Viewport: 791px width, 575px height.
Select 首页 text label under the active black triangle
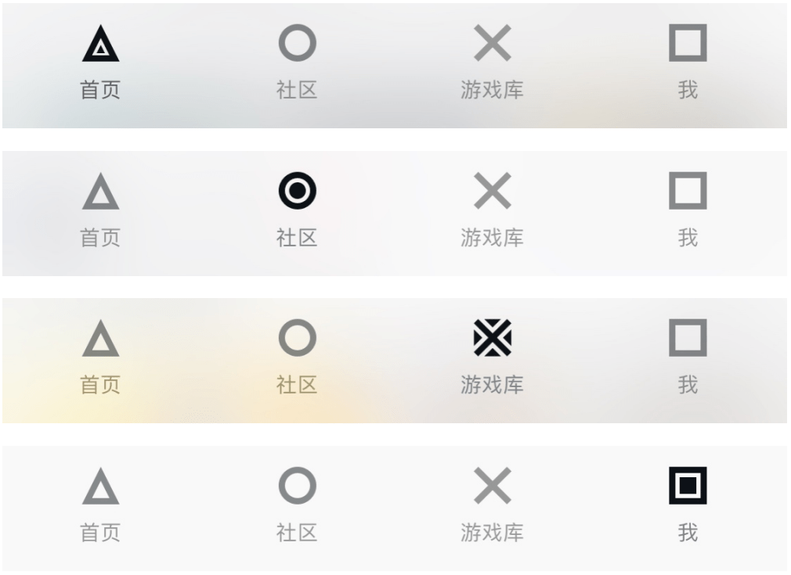(101, 90)
